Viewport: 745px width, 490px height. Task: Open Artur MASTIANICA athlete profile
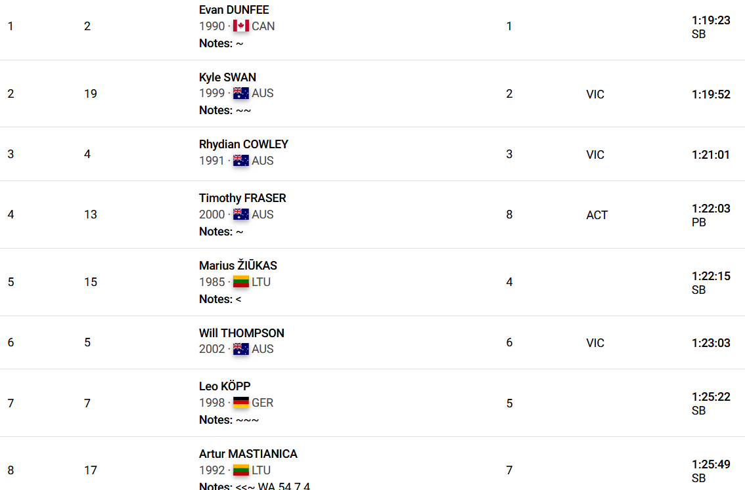(248, 453)
